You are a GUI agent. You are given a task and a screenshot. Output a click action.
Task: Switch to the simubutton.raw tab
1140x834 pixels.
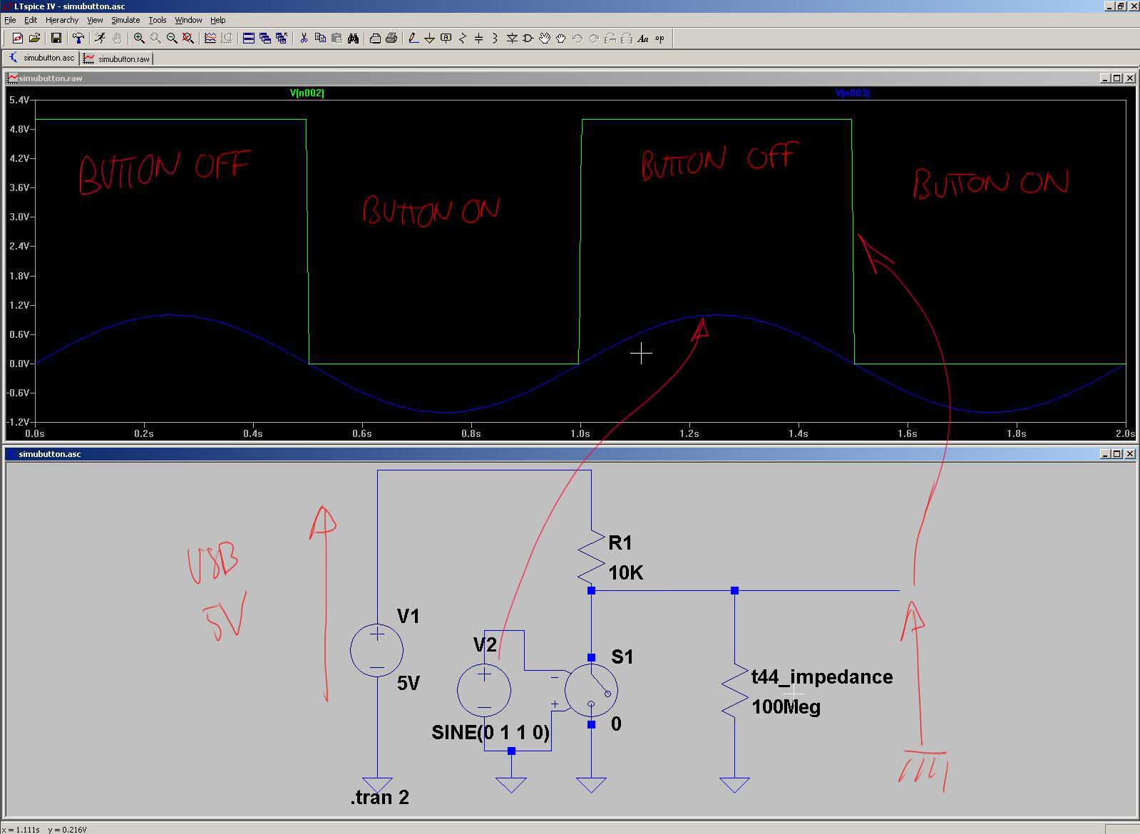tap(116, 58)
